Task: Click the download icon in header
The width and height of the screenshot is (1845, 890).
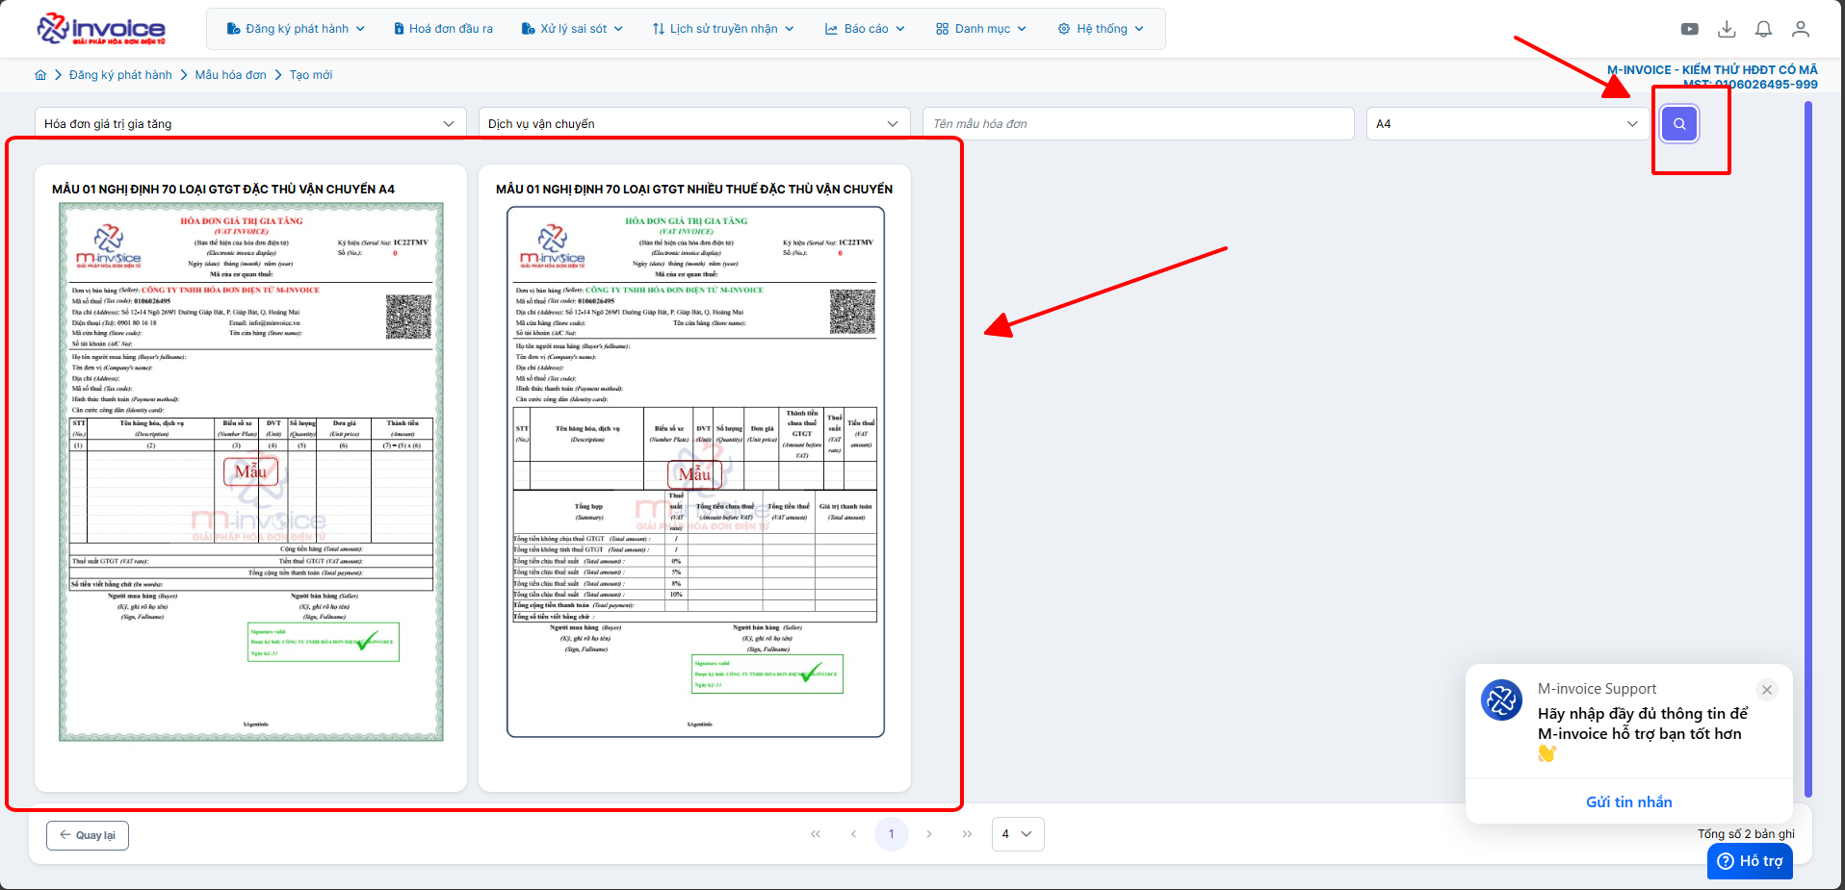Action: click(1727, 29)
